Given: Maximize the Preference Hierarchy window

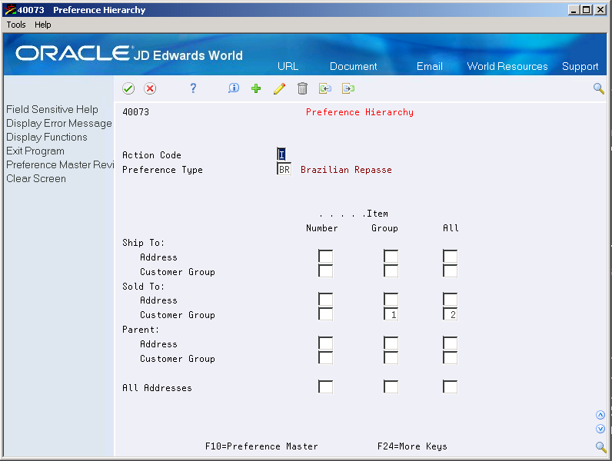Looking at the screenshot, I should click(x=586, y=10).
